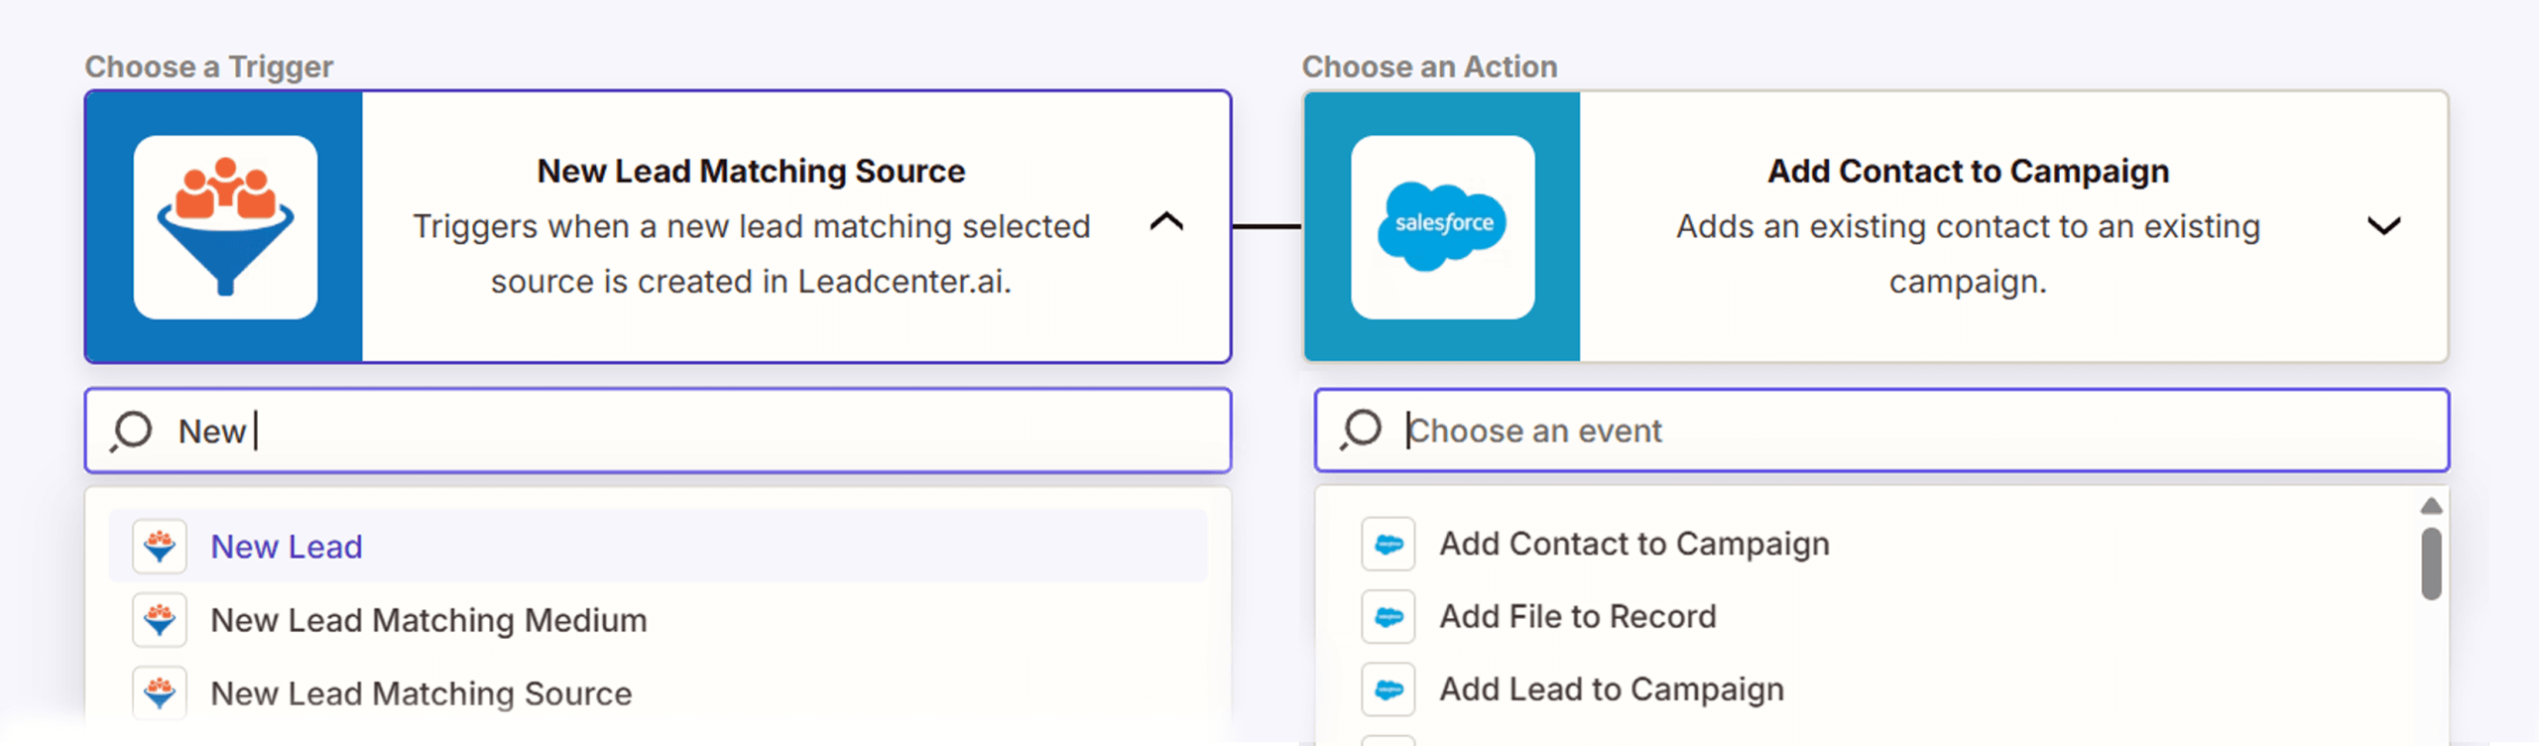The image size is (2539, 746).
Task: Click the scroll-up arrow of the action list
Action: 2431,506
